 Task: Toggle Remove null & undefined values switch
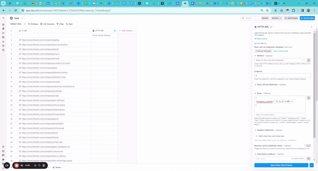307,146
